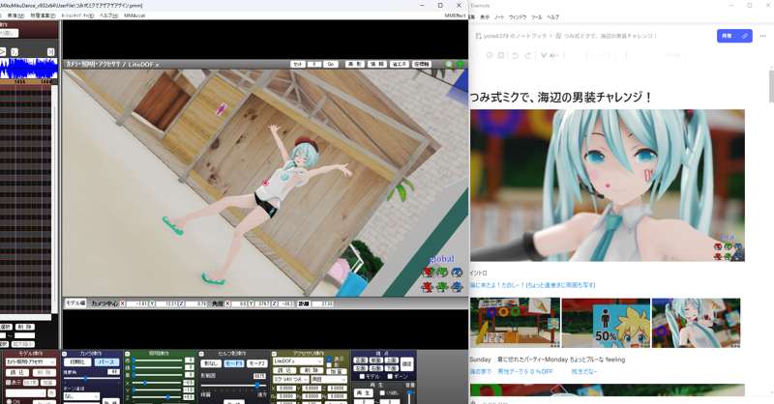Click the Go button in MMD viewport header
This screenshot has height=404, width=774.
[x=331, y=64]
